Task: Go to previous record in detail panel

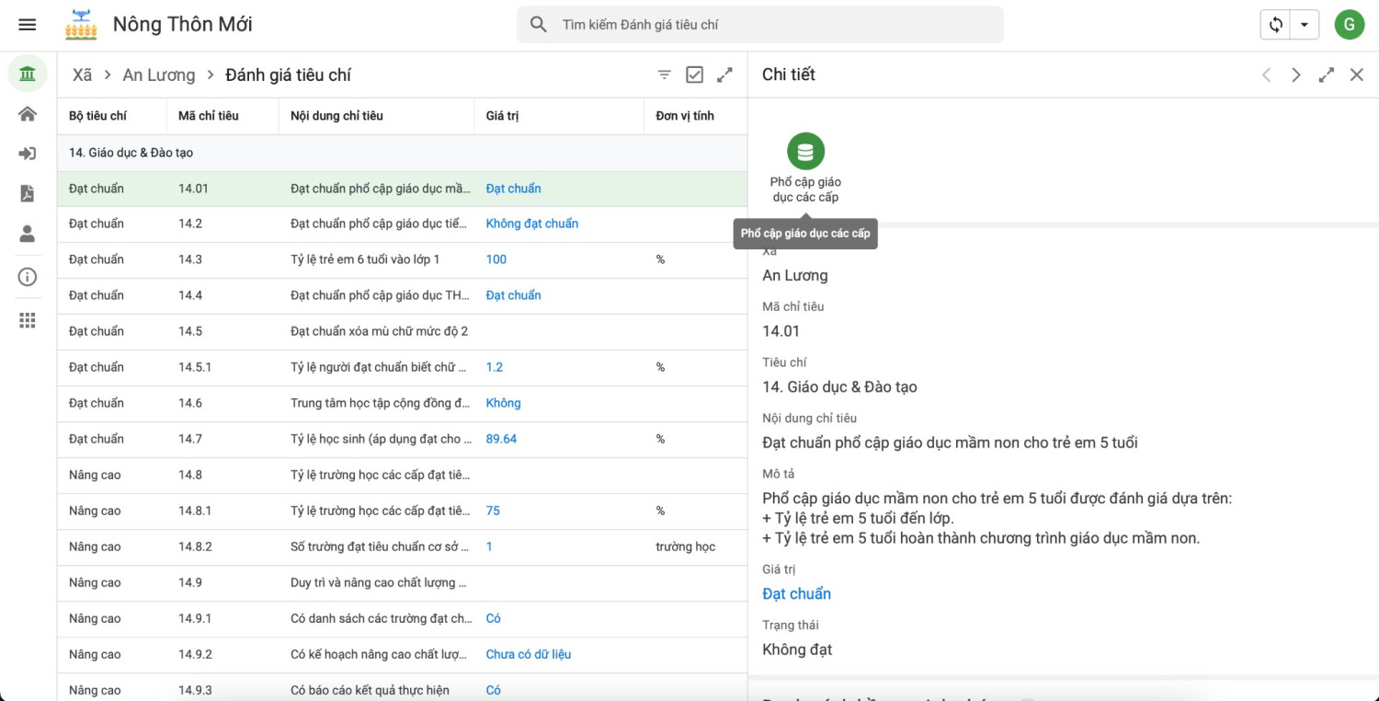Action: click(x=1266, y=75)
